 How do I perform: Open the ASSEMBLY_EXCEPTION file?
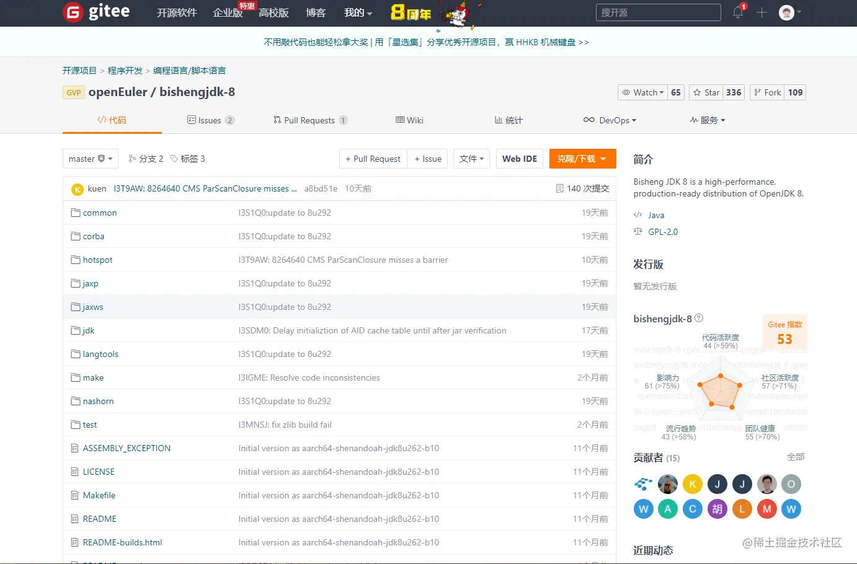(127, 448)
